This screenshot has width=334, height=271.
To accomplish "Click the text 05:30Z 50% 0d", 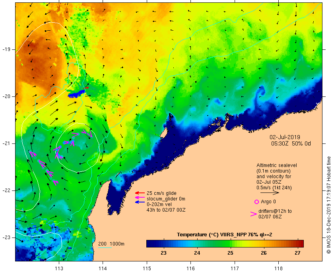I will pos(291,143).
